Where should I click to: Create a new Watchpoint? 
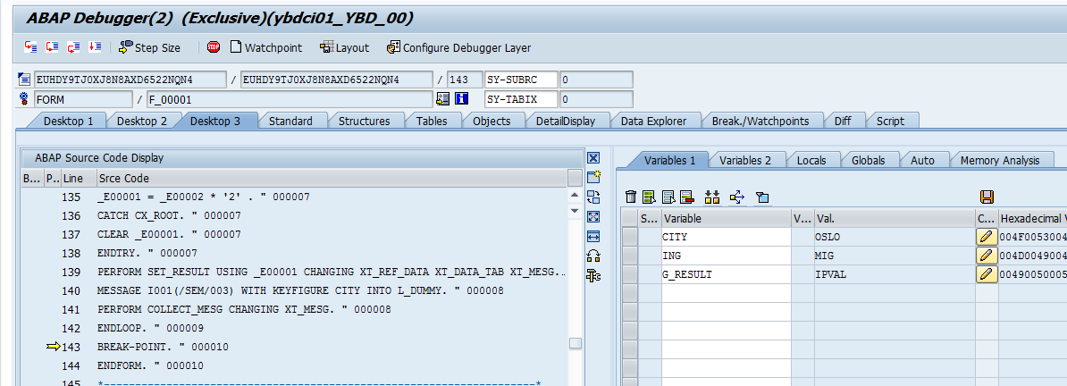tap(266, 47)
